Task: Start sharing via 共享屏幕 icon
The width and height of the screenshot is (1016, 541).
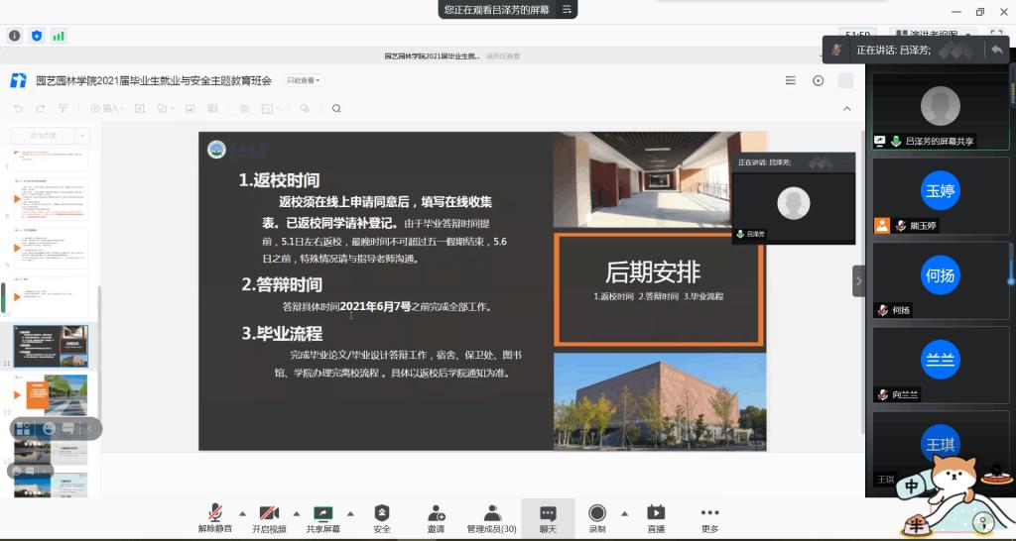Action: [x=322, y=513]
